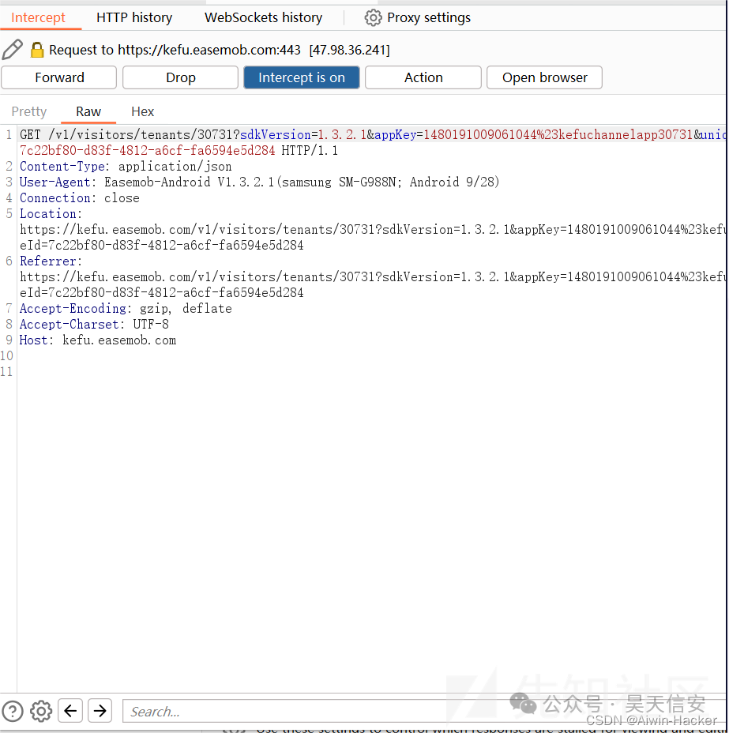Click the pencil edit icon beside the request URL
Screen dimensions: 729x733
point(13,50)
